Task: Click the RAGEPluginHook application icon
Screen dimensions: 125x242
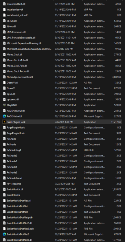Action: tap(4, 122)
